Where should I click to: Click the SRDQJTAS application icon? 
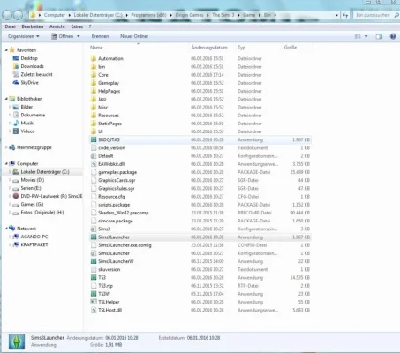click(x=94, y=139)
